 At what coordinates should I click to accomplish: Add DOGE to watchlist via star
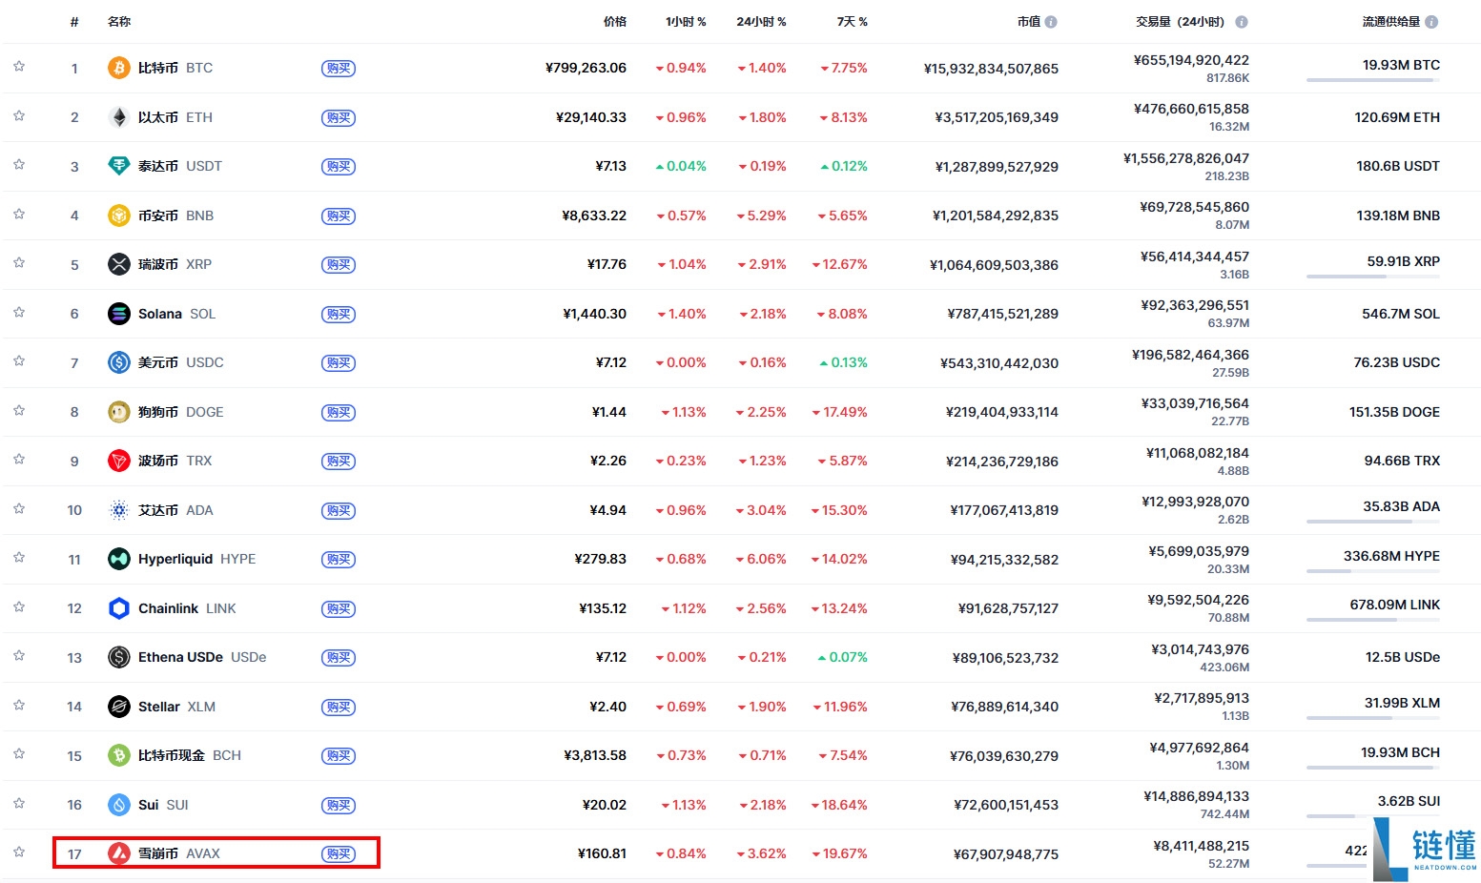pyautogui.click(x=19, y=410)
